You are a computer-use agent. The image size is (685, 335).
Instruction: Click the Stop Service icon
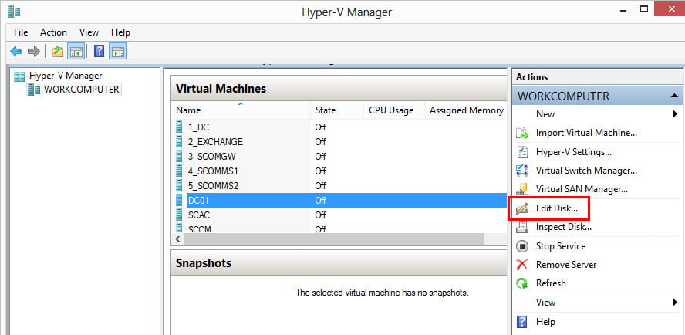[x=522, y=246]
